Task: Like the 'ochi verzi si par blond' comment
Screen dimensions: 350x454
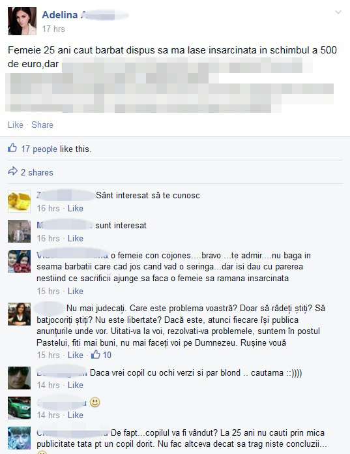Action: coord(76,385)
